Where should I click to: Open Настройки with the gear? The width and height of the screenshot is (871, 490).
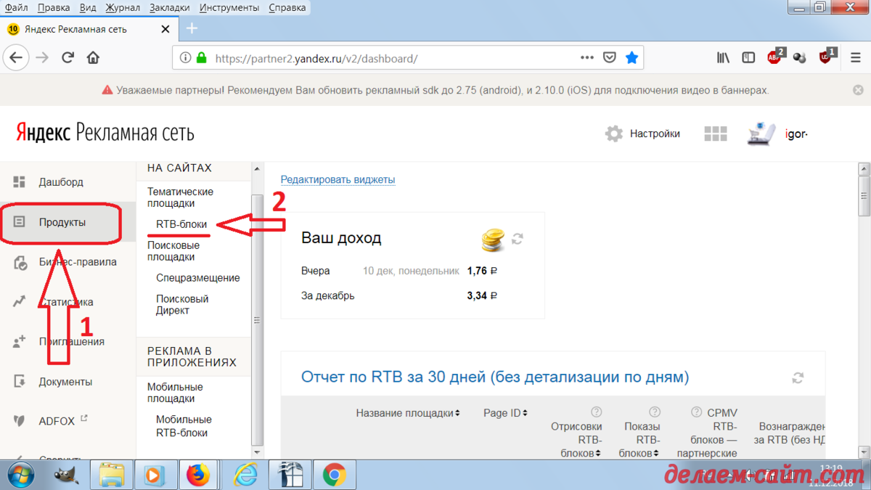642,134
